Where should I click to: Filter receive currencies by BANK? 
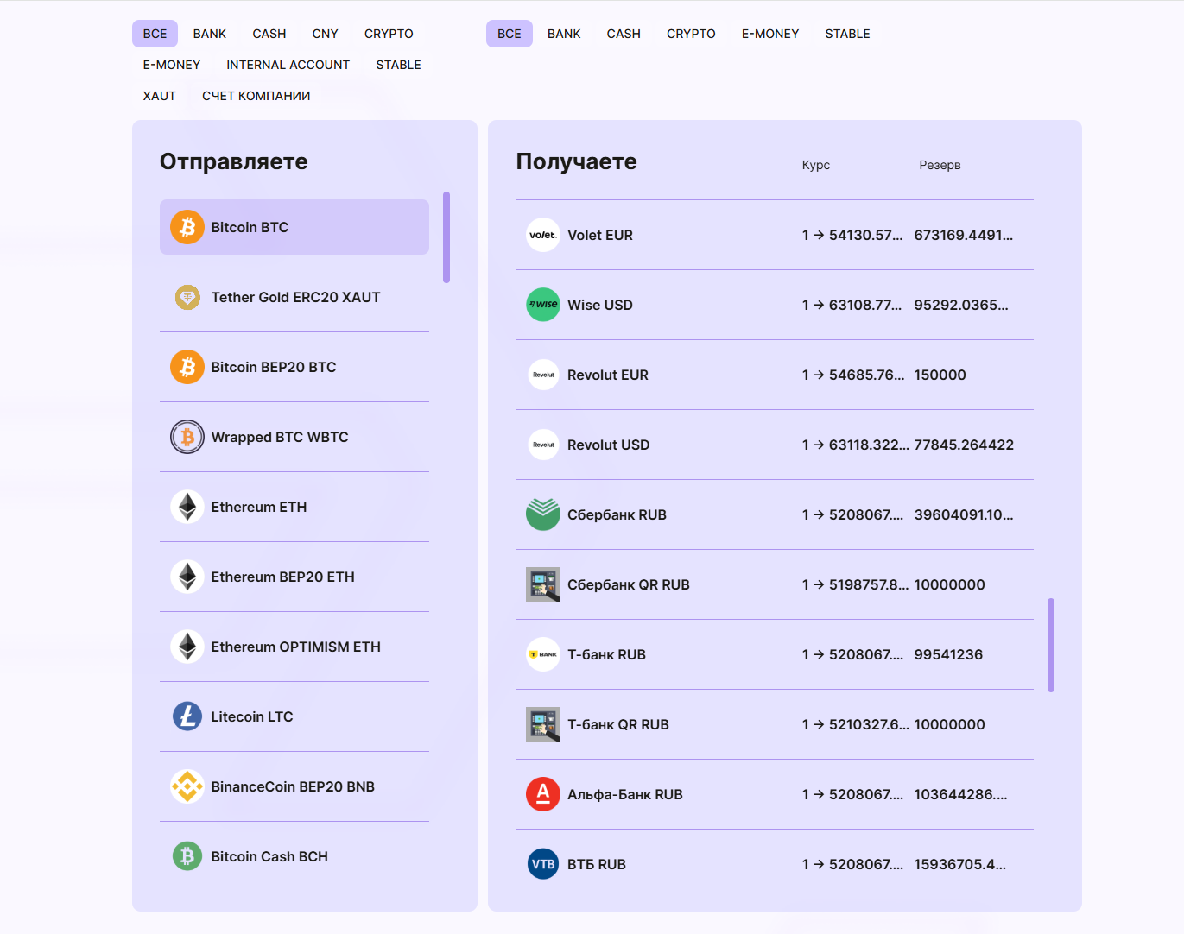coord(564,34)
